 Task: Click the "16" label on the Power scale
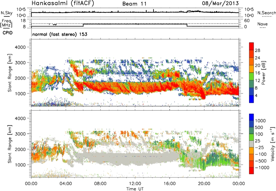pyautogui.click(x=257, y=73)
